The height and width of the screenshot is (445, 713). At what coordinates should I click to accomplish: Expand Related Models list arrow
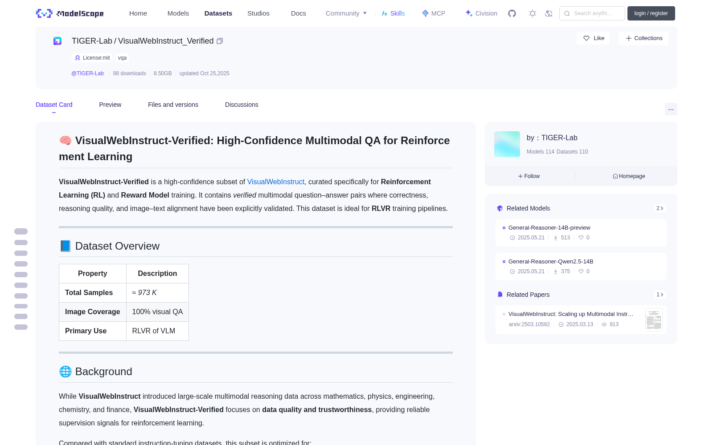coord(660,208)
